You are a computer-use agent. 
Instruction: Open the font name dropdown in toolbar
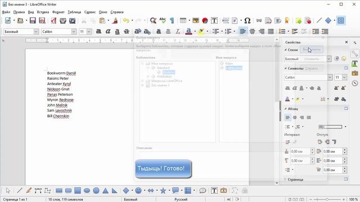point(74,31)
